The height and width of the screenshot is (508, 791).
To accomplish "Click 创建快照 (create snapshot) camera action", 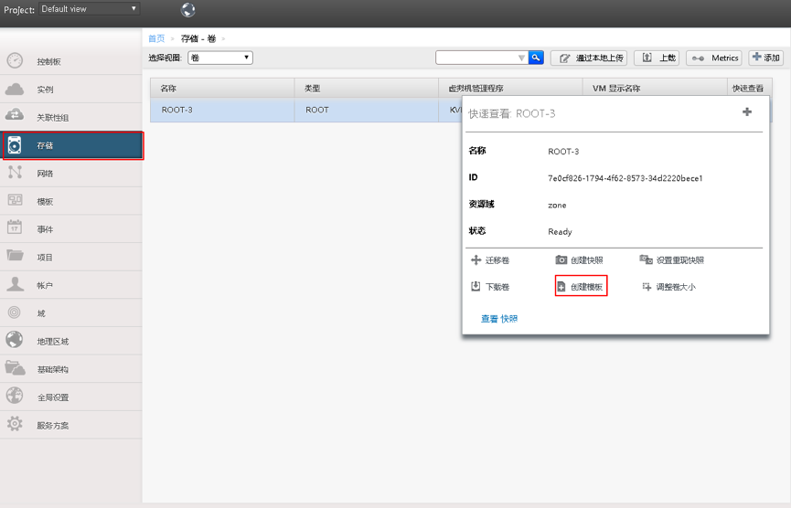I will 580,260.
